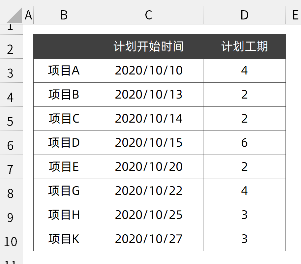Click the date cell 2020/10/13
Screen dimensions: 301x264
pyautogui.click(x=149, y=95)
